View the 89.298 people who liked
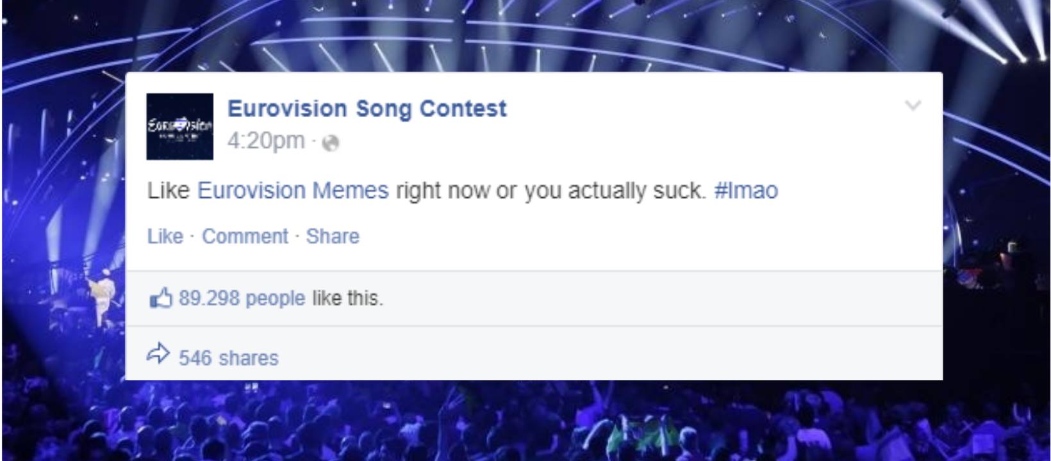The height and width of the screenshot is (461, 1051). tap(242, 298)
